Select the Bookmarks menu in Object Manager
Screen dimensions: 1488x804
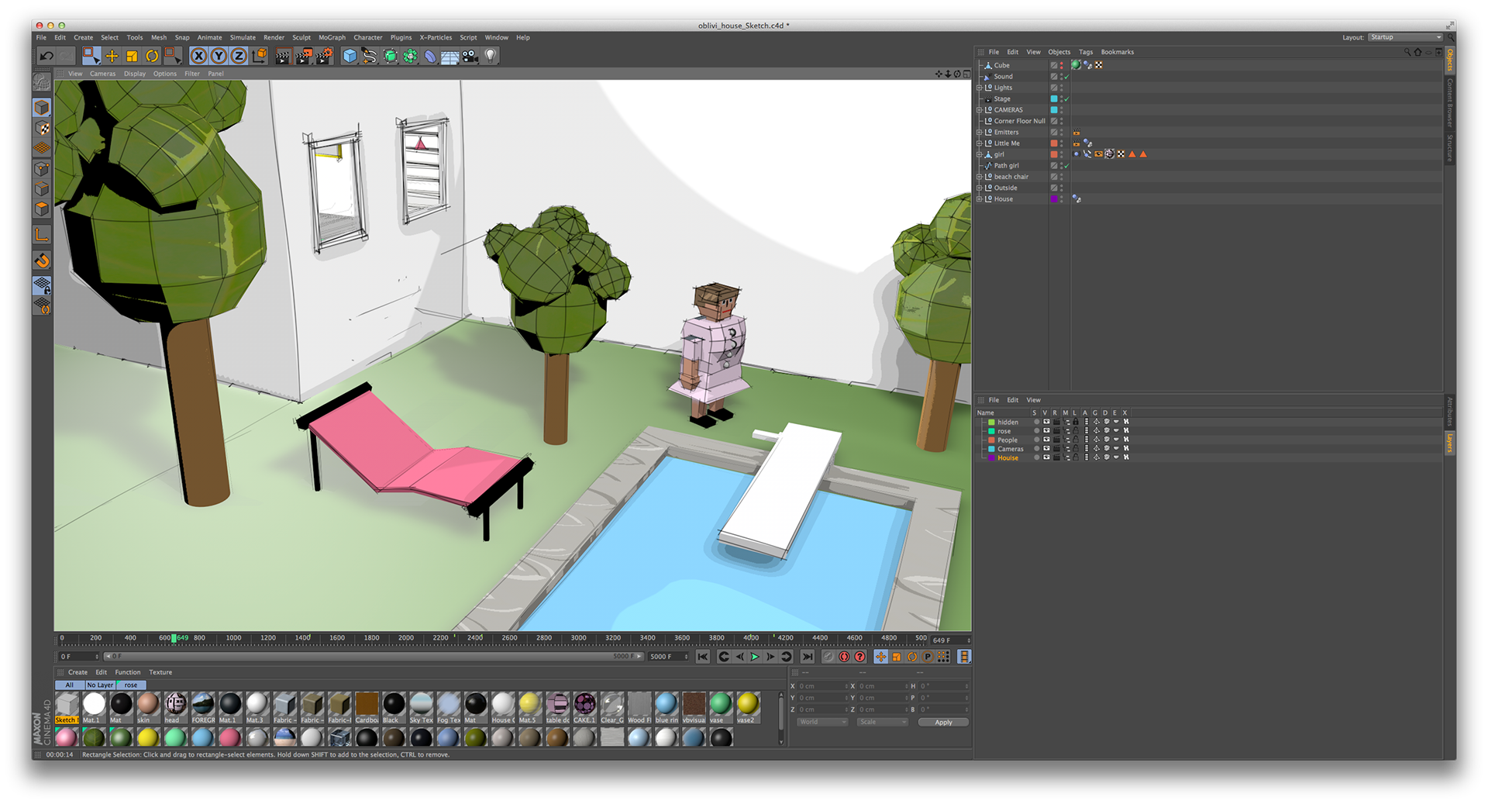pos(1117,52)
